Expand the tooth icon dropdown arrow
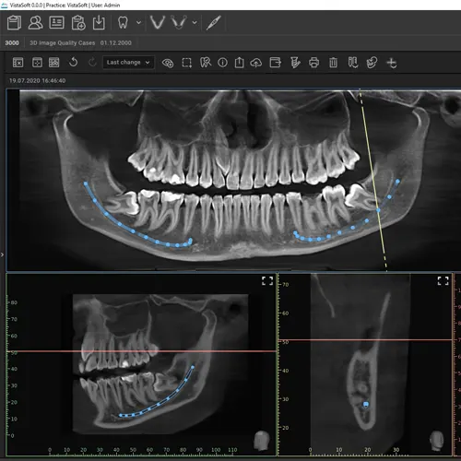 [139, 22]
